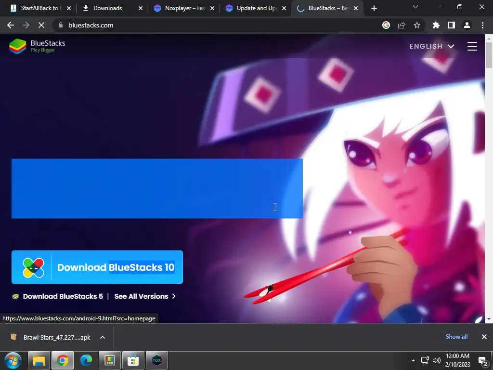493x370 pixels.
Task: Click the taskbar clock showing 12:00 AM
Action: point(457,360)
